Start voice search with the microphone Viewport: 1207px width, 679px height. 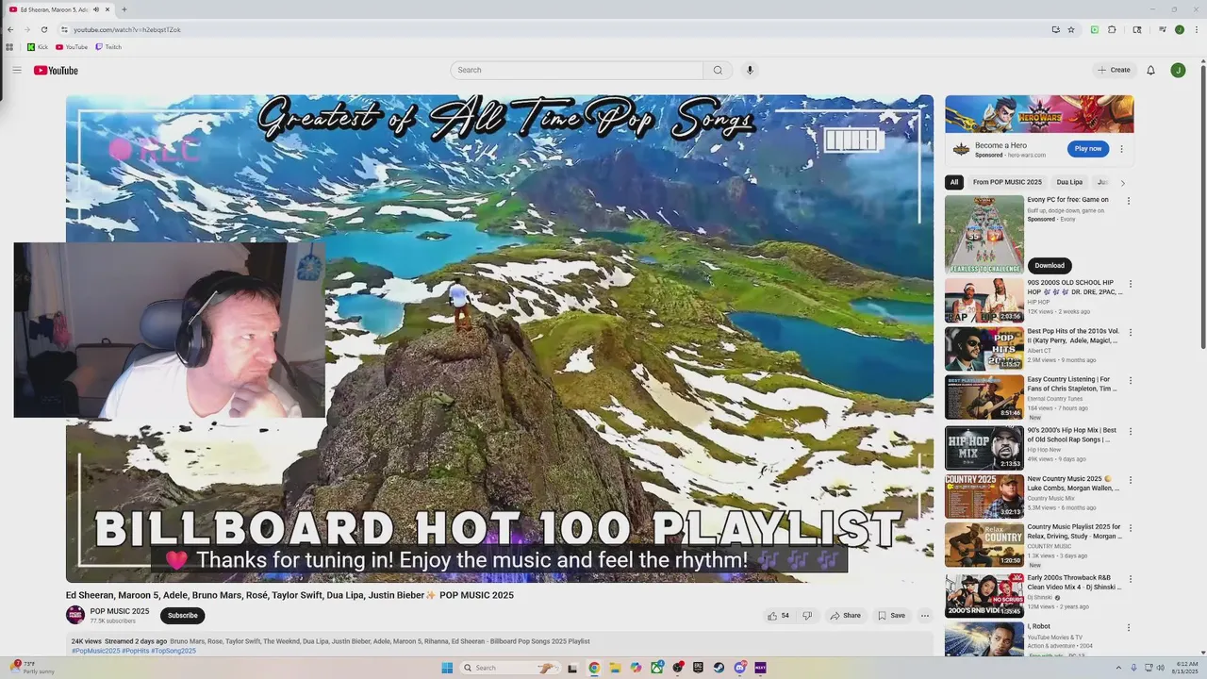click(750, 70)
